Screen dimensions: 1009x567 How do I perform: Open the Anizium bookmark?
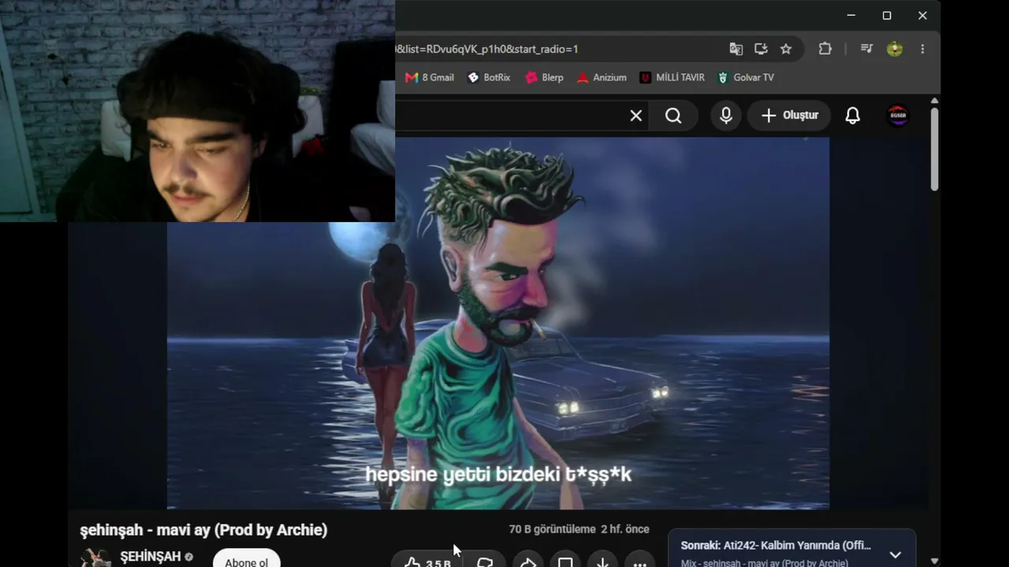point(601,77)
